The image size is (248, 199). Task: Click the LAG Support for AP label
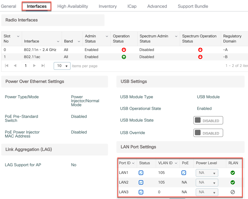(x=23, y=165)
